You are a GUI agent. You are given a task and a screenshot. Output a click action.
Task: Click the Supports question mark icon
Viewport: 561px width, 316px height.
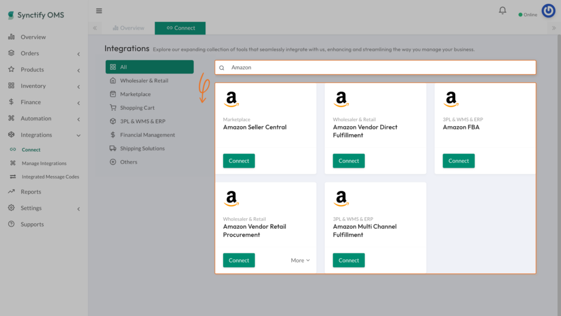click(x=12, y=224)
